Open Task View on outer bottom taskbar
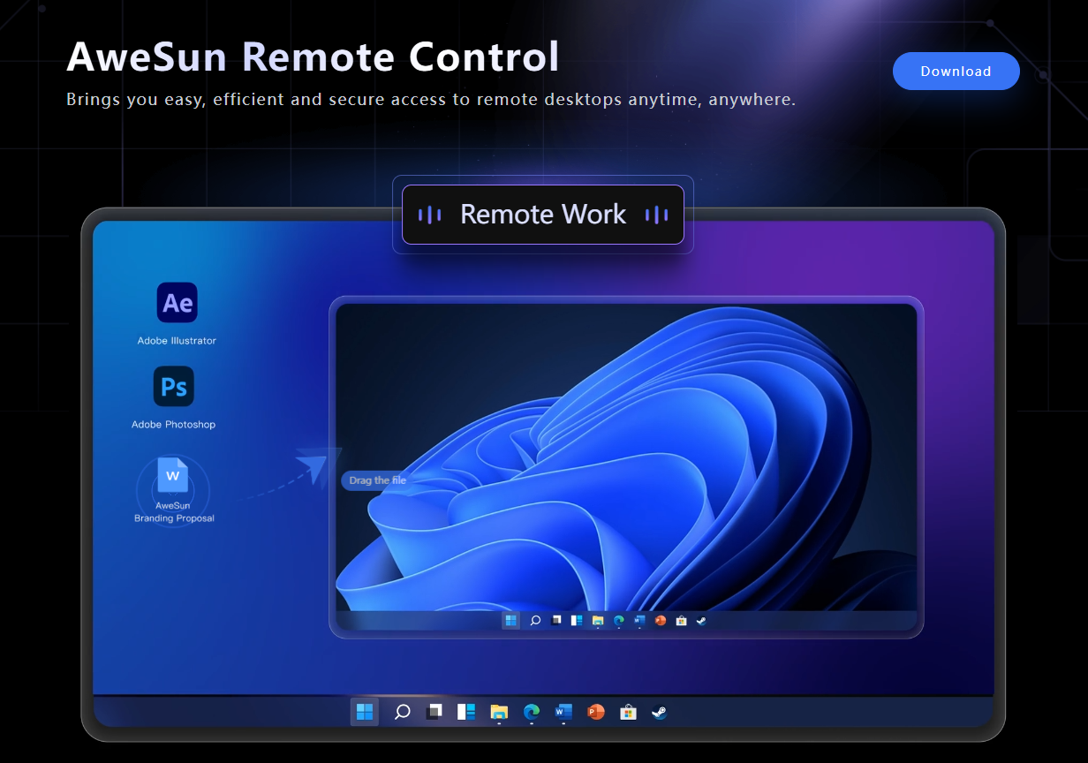The height and width of the screenshot is (763, 1088). [x=434, y=712]
